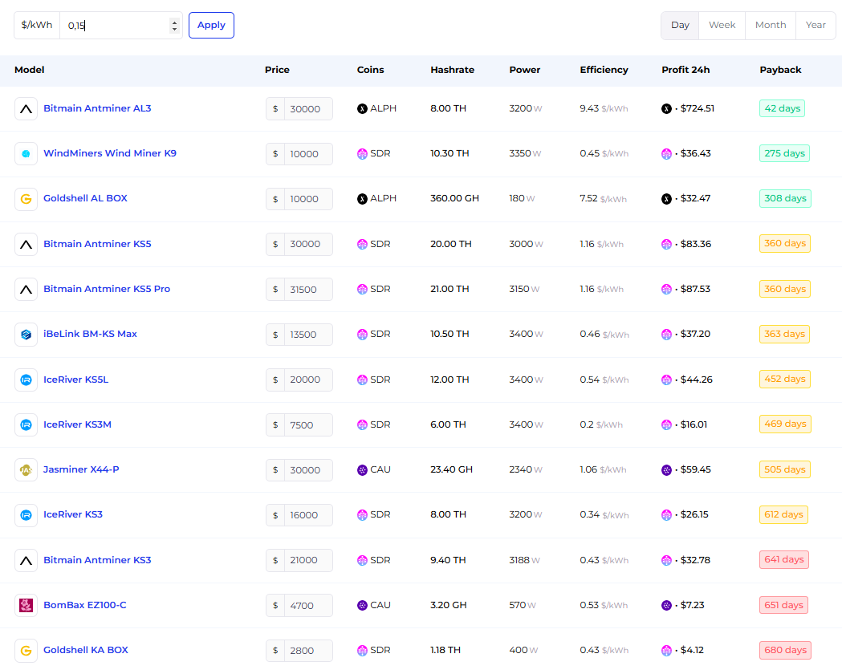Select the Year period tab
The width and height of the screenshot is (842, 670).
[x=816, y=25]
